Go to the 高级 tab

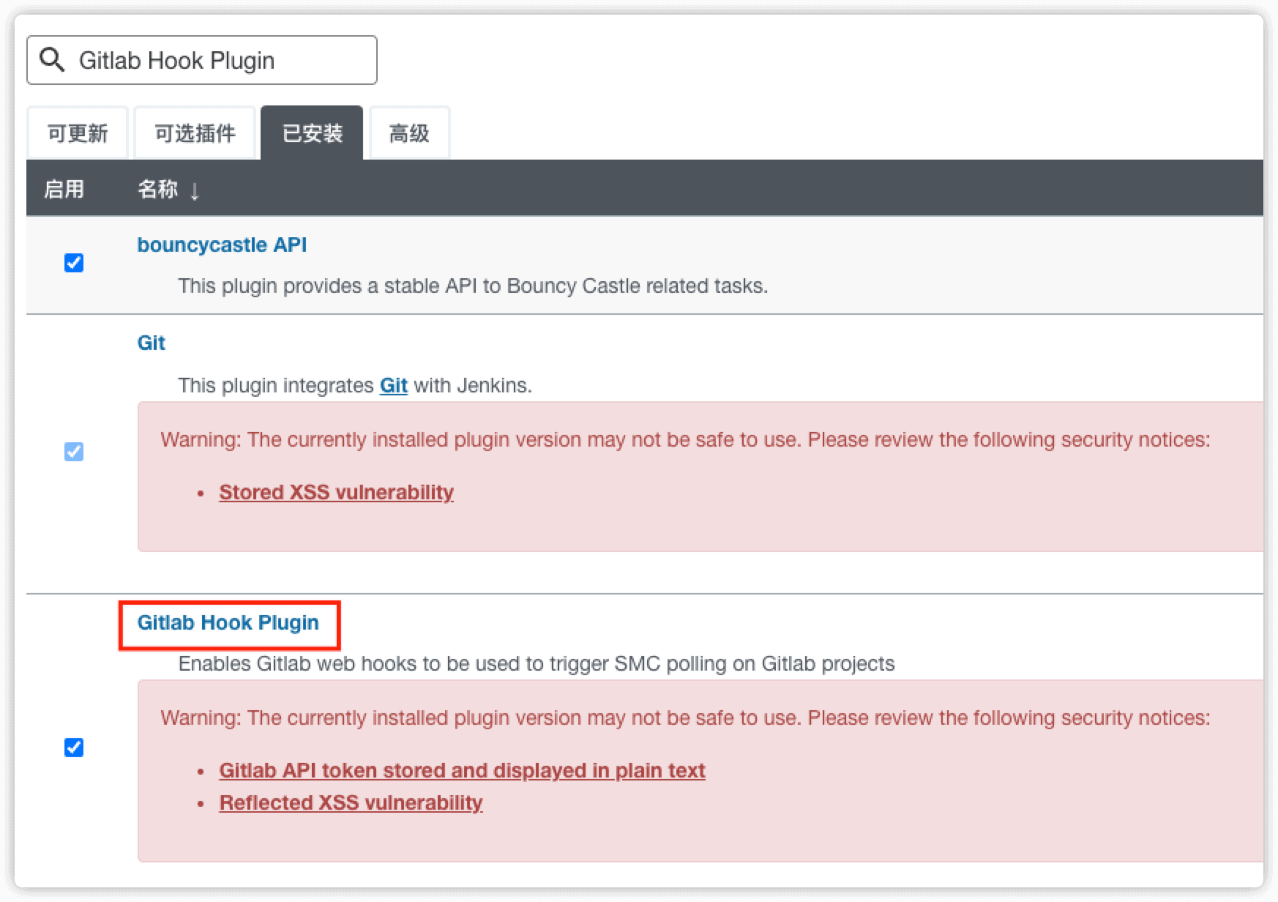(x=409, y=133)
